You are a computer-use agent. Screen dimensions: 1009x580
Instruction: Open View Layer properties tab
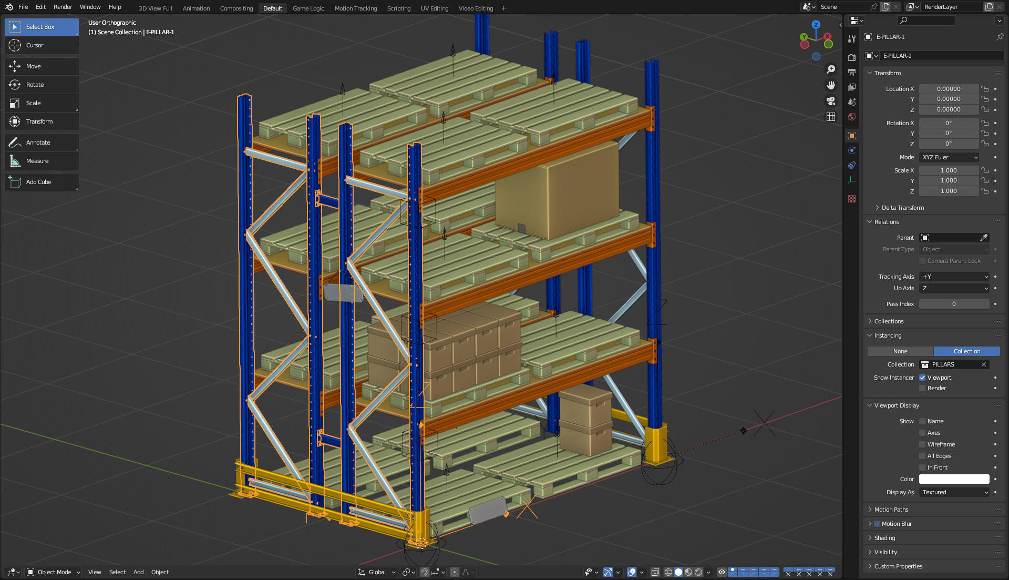(852, 87)
